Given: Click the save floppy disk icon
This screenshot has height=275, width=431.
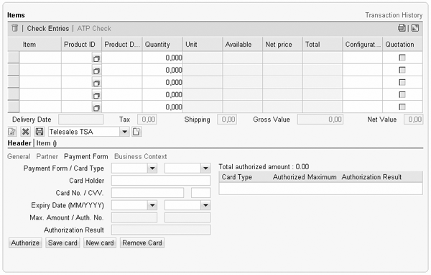Looking at the screenshot, I should [x=40, y=132].
